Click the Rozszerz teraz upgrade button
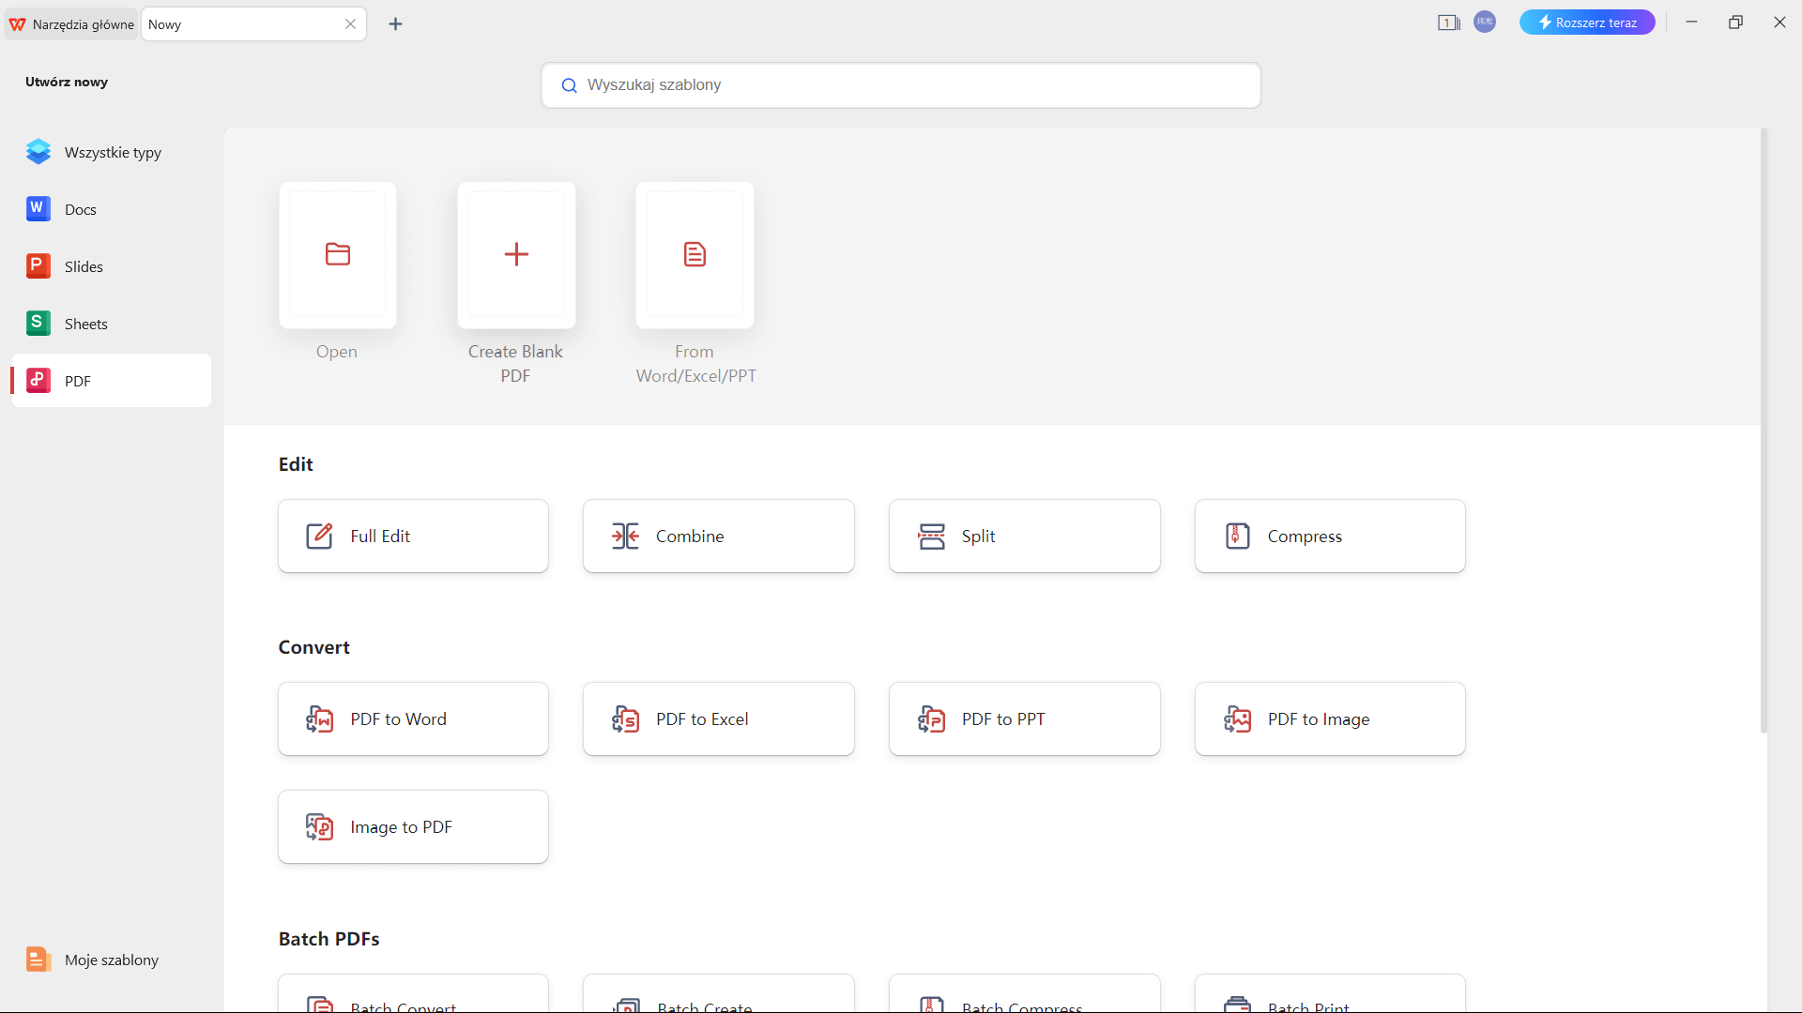The height and width of the screenshot is (1013, 1802). 1588,22
